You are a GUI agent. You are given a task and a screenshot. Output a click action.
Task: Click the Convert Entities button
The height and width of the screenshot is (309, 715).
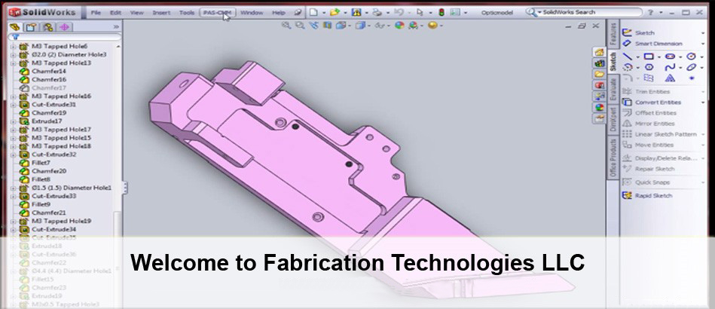(x=652, y=102)
